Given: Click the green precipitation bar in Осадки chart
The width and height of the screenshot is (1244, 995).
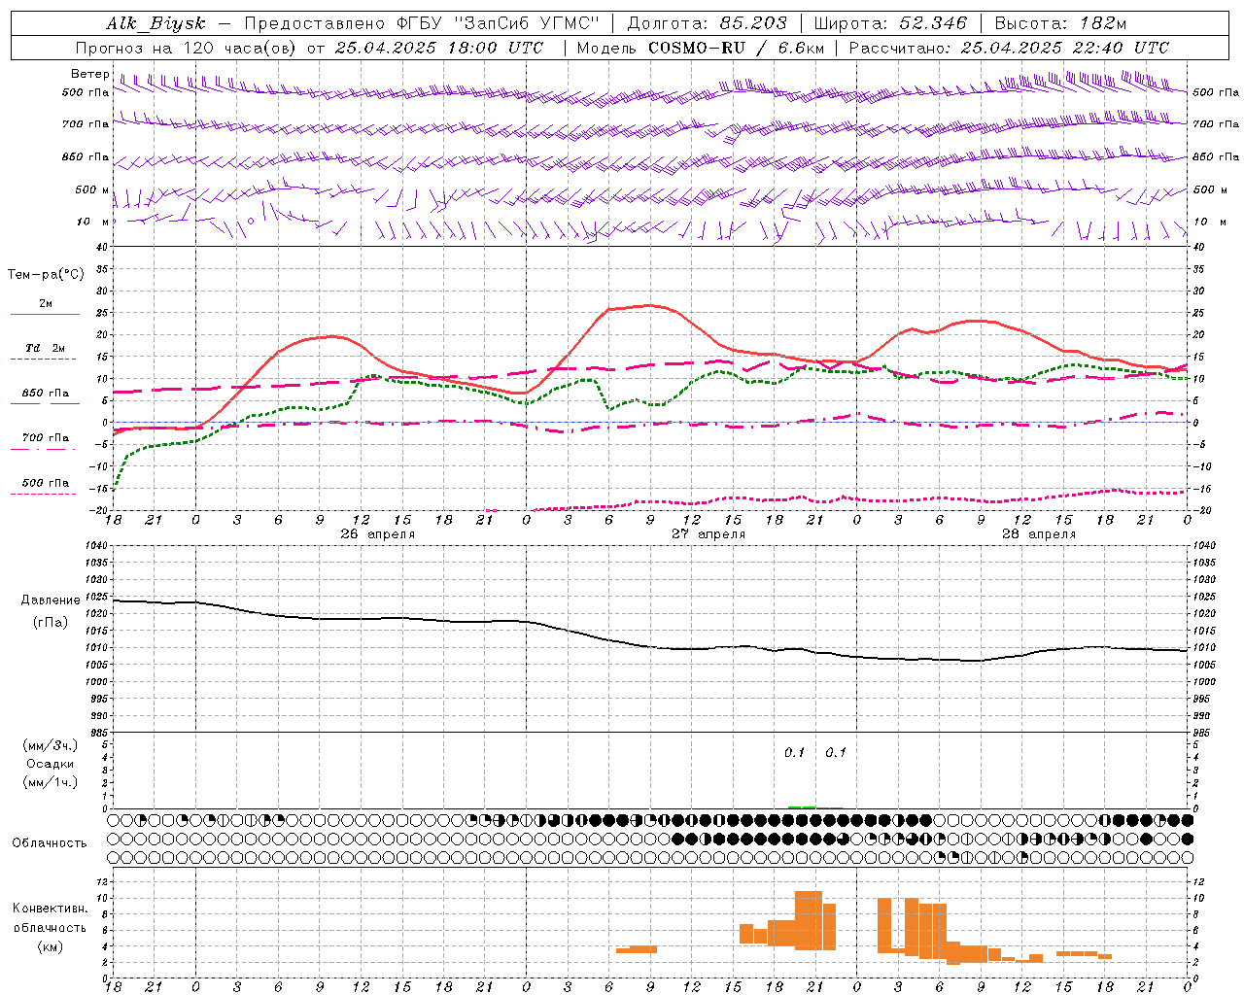Looking at the screenshot, I should tap(802, 806).
